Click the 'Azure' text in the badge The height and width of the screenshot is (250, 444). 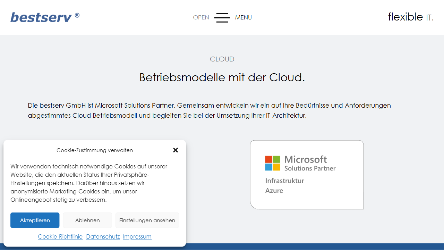(274, 190)
